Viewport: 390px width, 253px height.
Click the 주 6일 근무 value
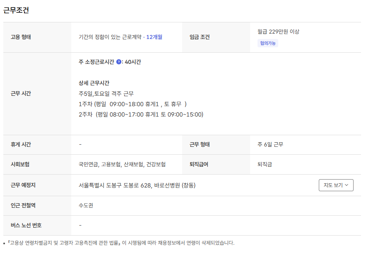(x=270, y=145)
